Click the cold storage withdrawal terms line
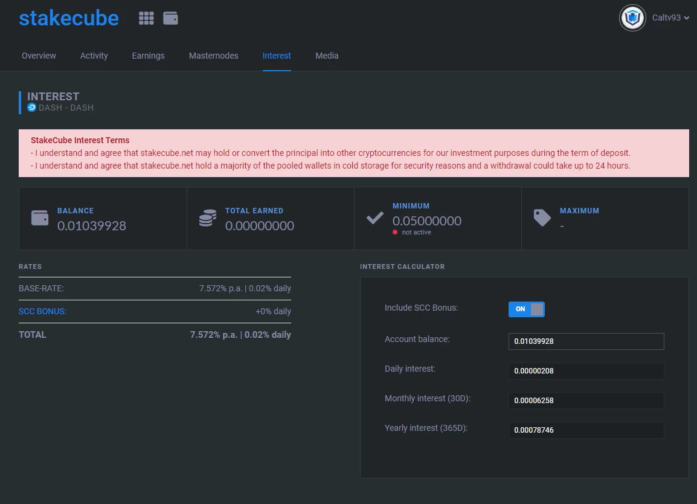 pyautogui.click(x=330, y=166)
